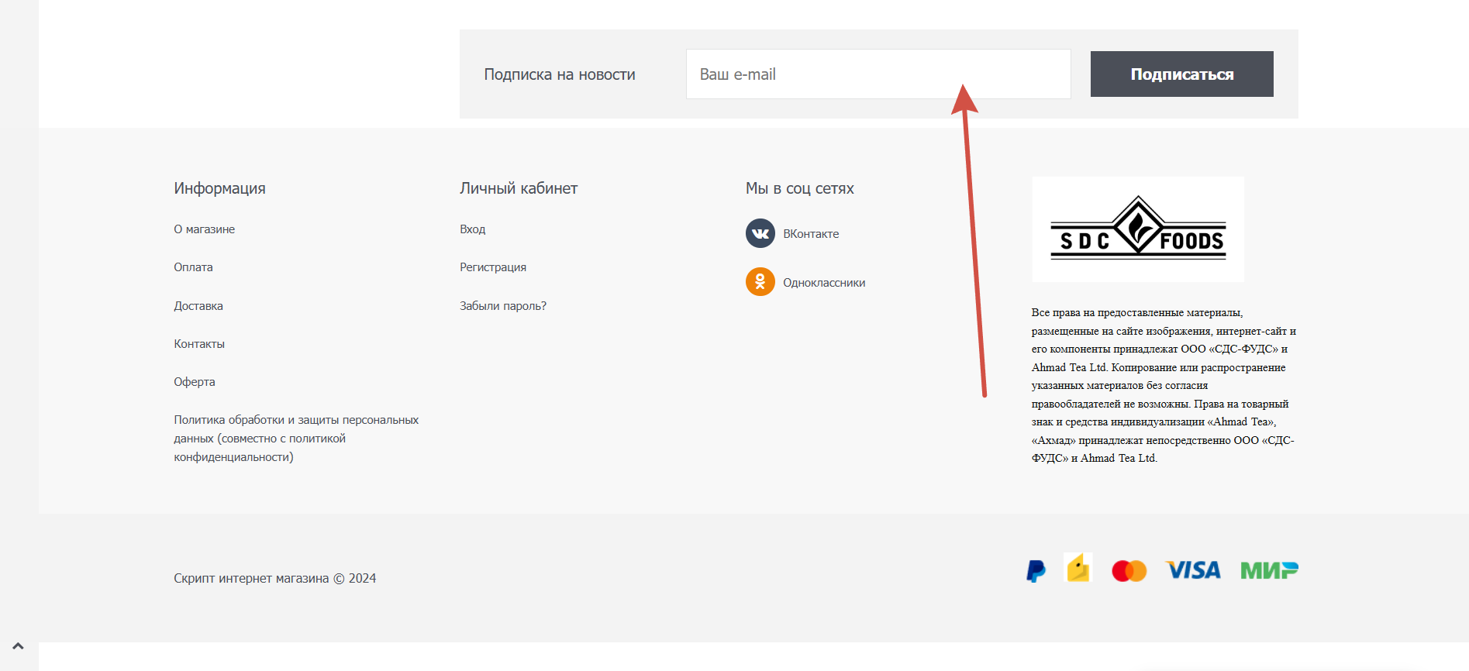This screenshot has height=671, width=1469.
Task: Click the yellow wallet payment icon
Action: pos(1078,568)
